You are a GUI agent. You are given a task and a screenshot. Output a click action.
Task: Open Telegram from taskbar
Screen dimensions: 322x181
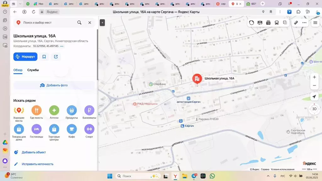point(194,176)
